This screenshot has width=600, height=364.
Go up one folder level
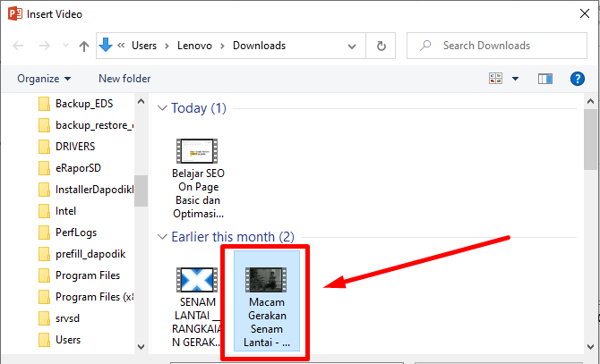click(84, 46)
